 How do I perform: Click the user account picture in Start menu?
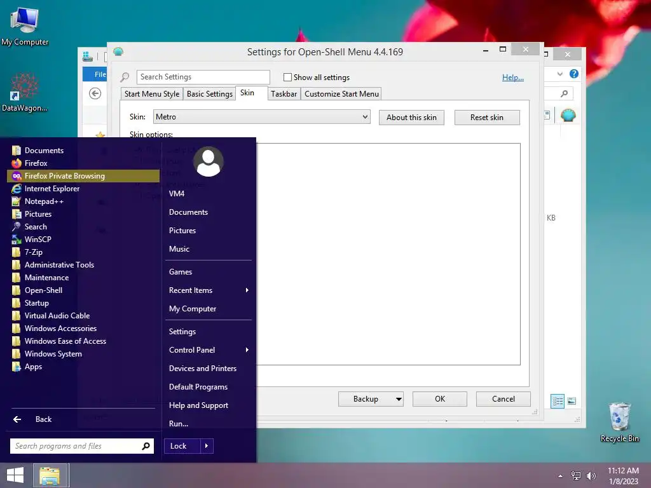click(x=209, y=161)
